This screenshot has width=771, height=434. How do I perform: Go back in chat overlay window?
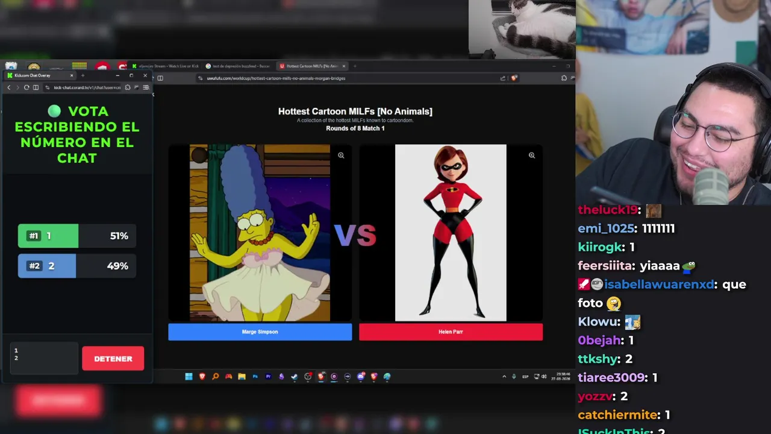pyautogui.click(x=9, y=87)
